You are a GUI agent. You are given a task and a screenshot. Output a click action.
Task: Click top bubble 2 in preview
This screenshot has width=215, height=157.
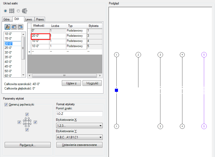click(x=138, y=55)
